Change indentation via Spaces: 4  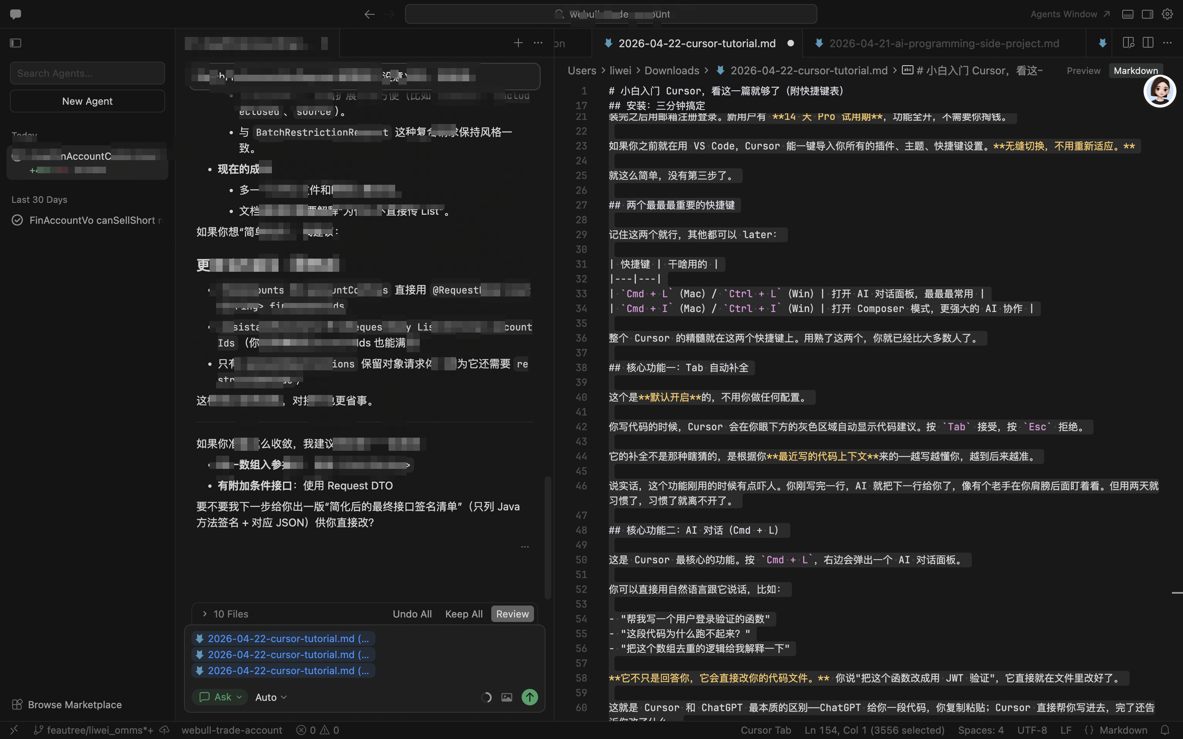tap(980, 730)
